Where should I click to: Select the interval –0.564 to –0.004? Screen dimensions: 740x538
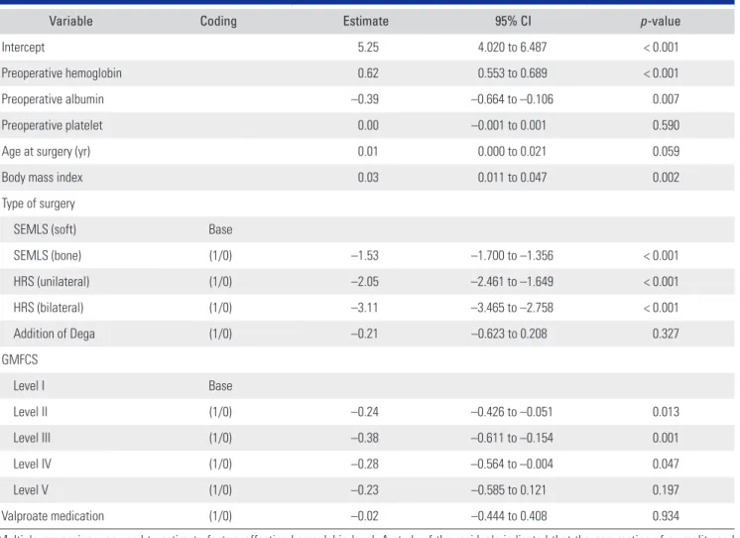tap(512, 464)
